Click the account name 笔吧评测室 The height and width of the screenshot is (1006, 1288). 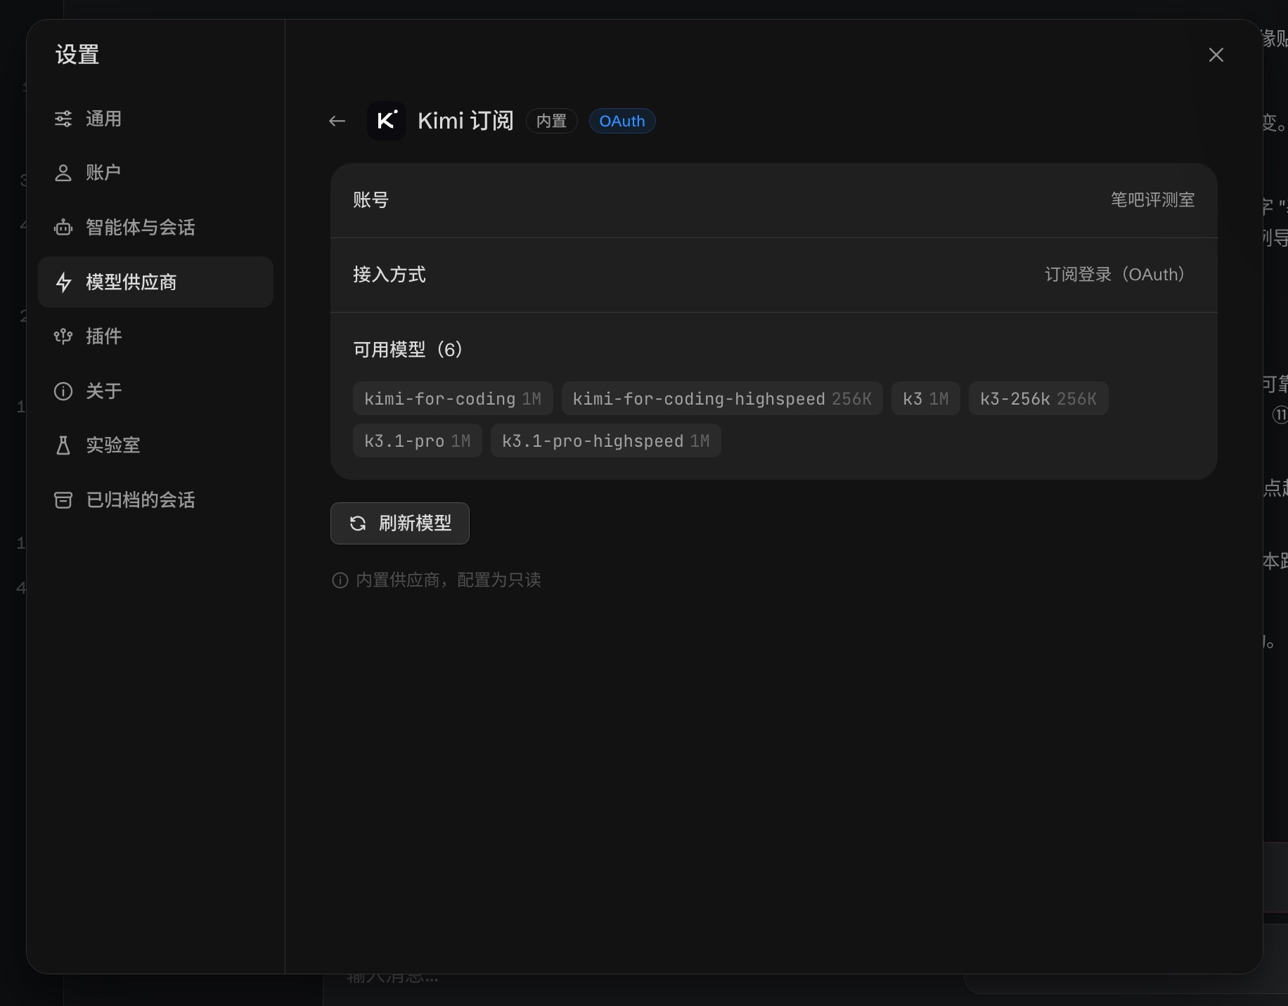coord(1153,200)
